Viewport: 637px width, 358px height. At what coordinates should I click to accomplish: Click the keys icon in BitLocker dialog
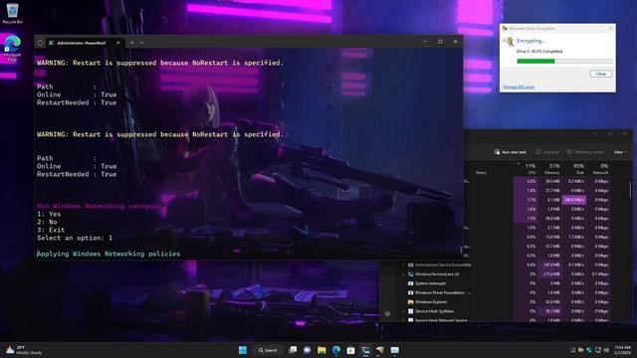508,42
